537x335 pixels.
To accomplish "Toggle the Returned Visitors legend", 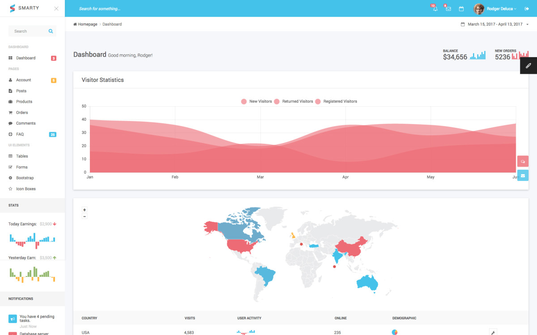I will [297, 101].
